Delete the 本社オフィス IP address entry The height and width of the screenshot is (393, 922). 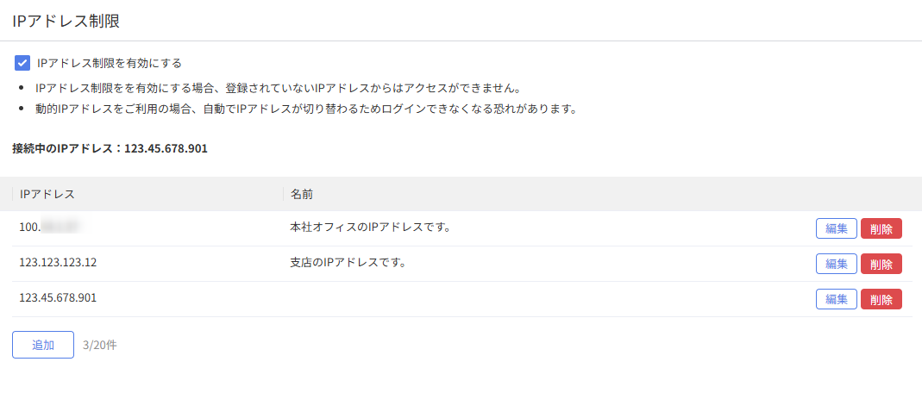(x=881, y=228)
